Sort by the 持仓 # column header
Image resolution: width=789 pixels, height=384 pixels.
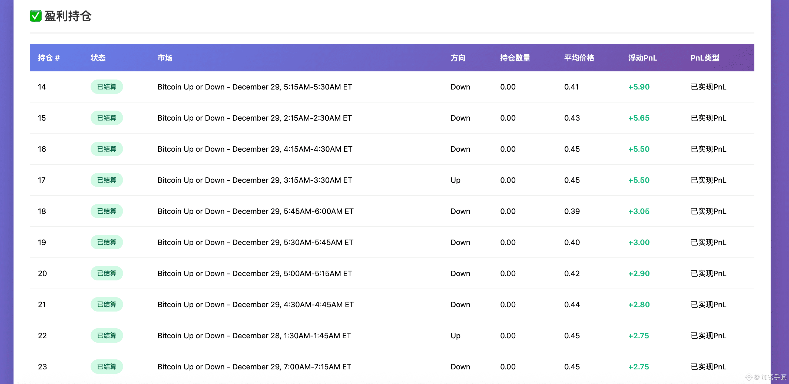click(49, 58)
